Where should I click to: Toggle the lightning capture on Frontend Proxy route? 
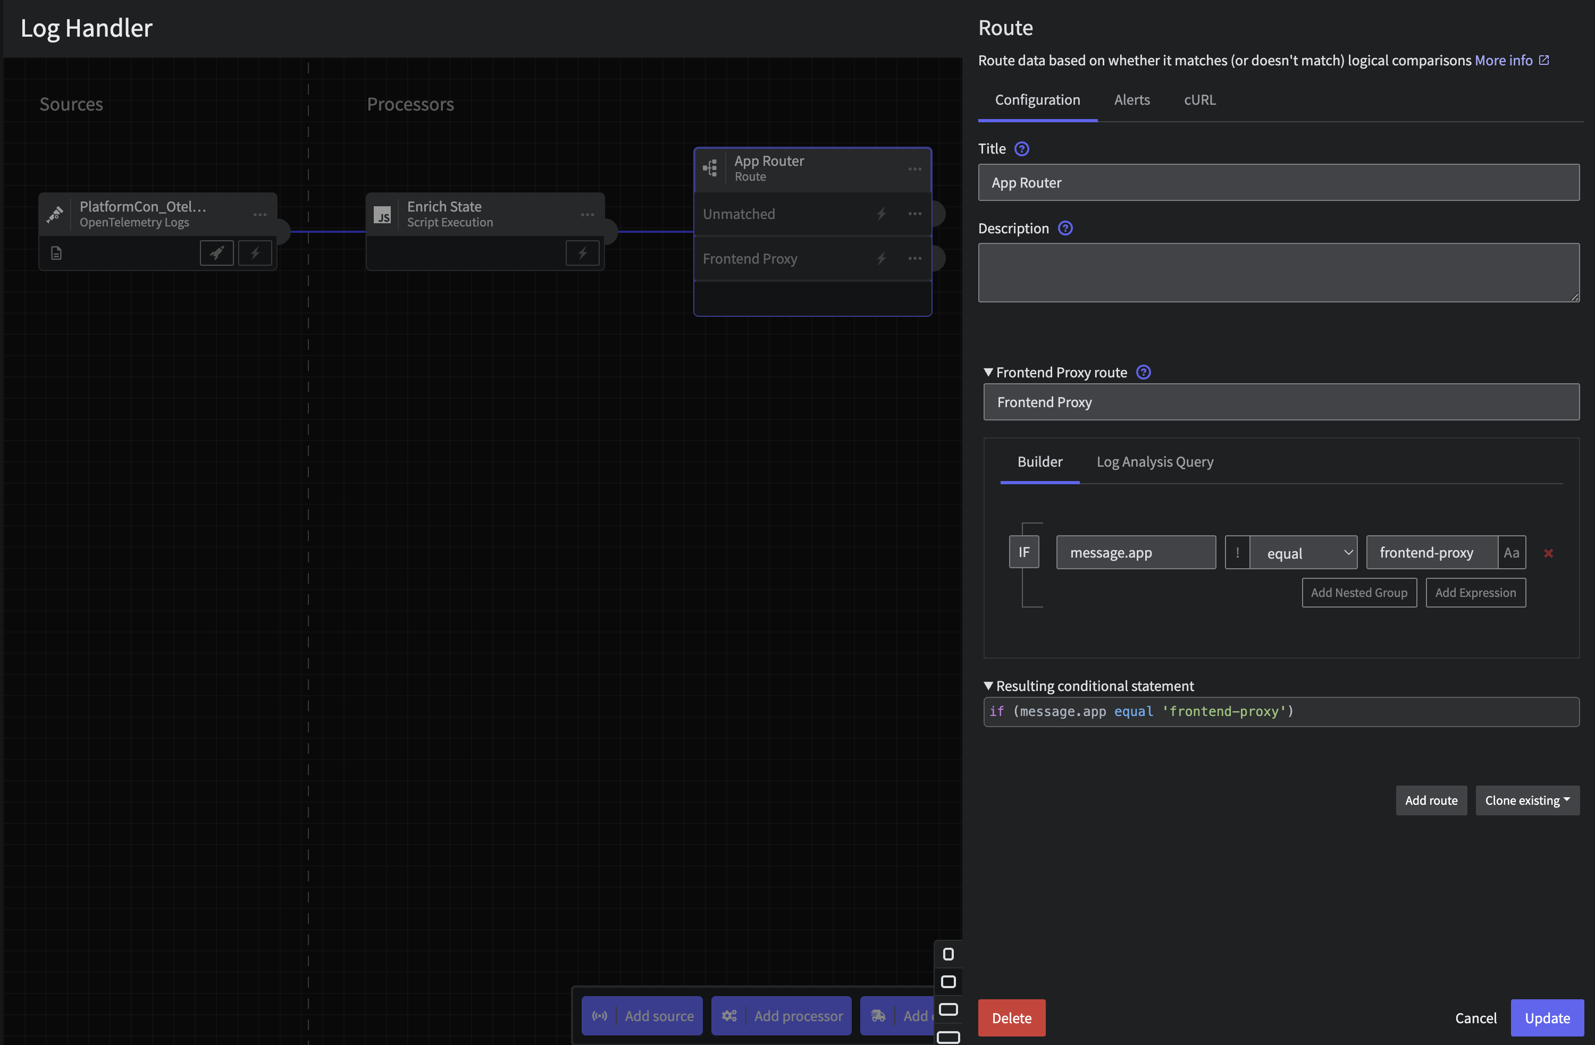[880, 258]
